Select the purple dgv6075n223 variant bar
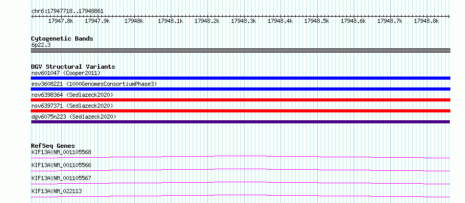465x203 pixels. 240,122
